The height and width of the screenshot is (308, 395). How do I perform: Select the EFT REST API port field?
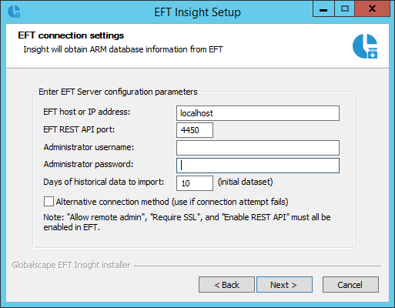[195, 130]
